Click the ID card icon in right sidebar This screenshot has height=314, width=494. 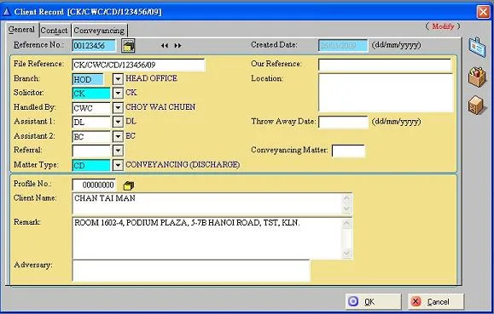pyautogui.click(x=477, y=47)
